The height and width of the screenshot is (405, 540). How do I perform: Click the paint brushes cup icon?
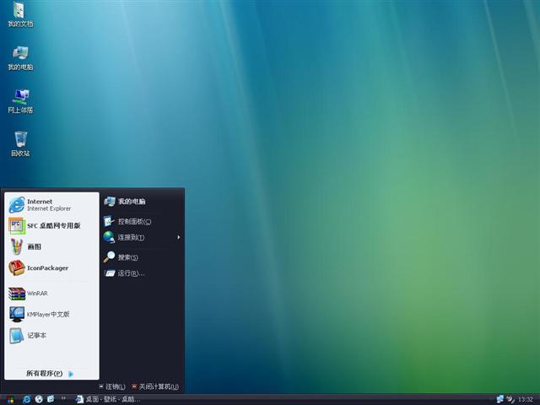tap(17, 246)
